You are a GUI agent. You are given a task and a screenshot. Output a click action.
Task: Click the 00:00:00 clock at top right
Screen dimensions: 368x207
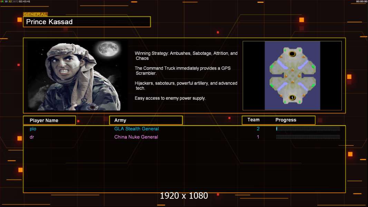[361, 1]
